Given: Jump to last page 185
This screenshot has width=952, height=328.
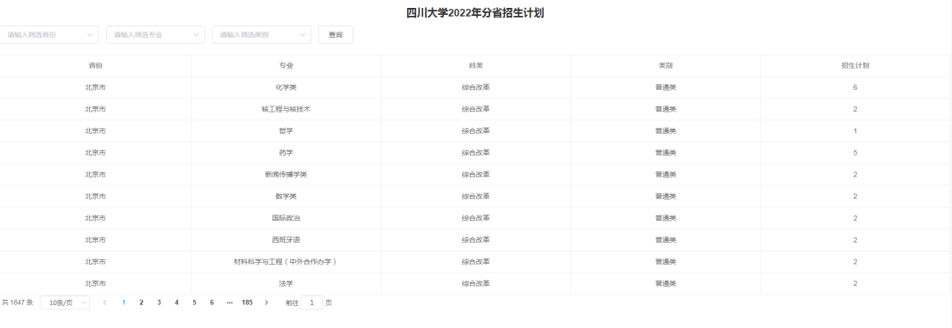Looking at the screenshot, I should pos(247,302).
